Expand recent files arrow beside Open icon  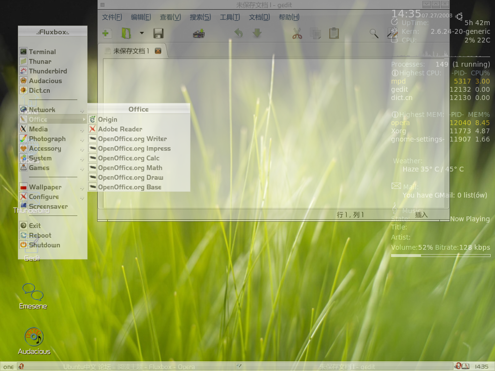point(142,33)
